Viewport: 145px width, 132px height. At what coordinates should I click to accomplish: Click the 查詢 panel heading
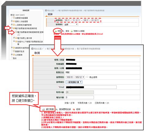point(50,14)
